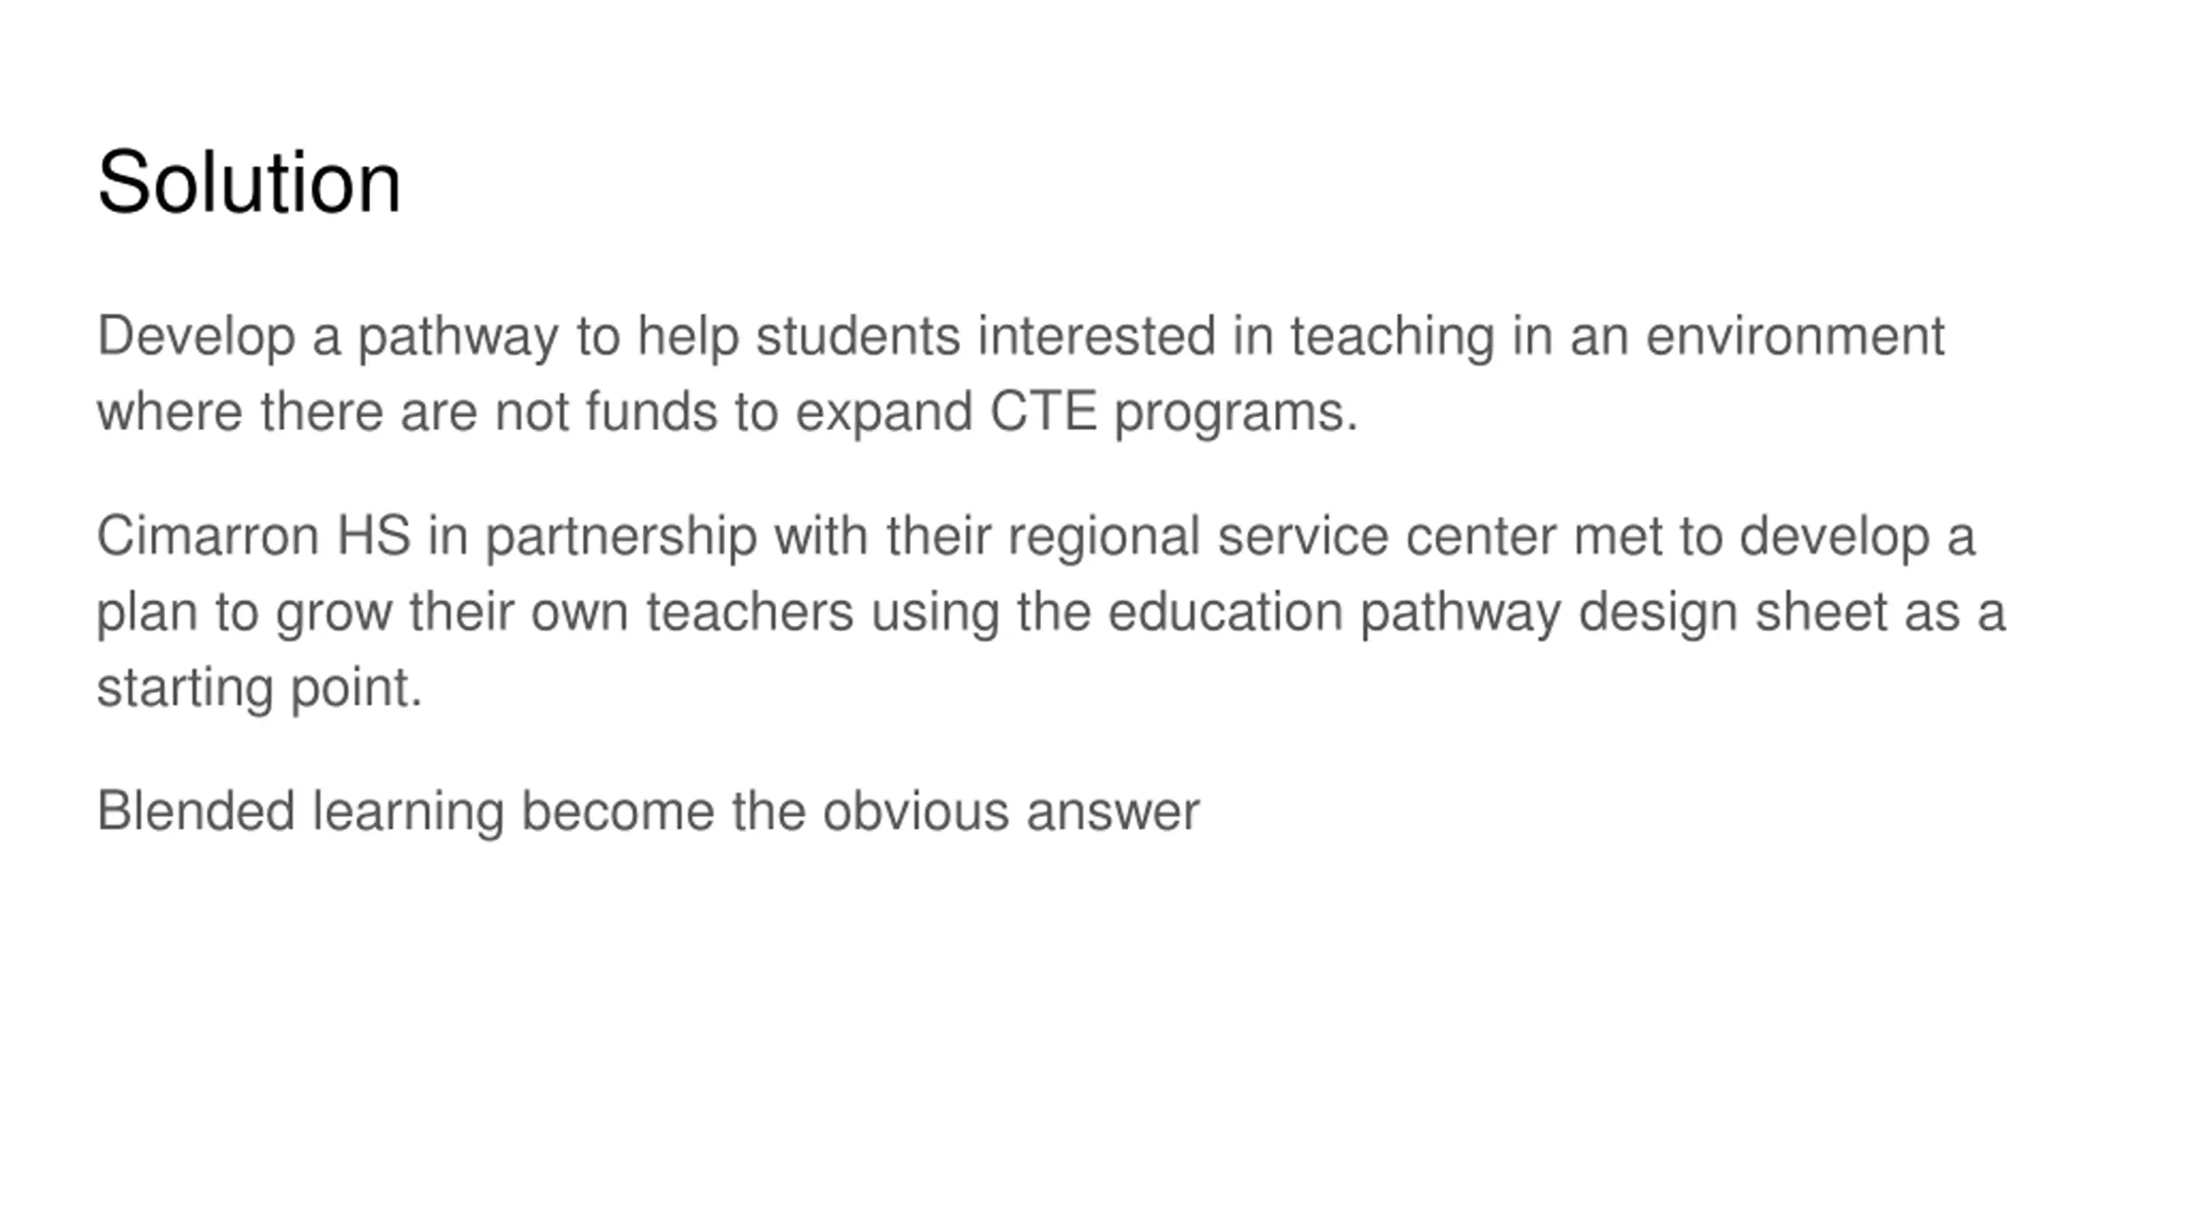This screenshot has height=1231, width=2188.
Task: Click the words "obvious answer"
Action: tap(1011, 811)
